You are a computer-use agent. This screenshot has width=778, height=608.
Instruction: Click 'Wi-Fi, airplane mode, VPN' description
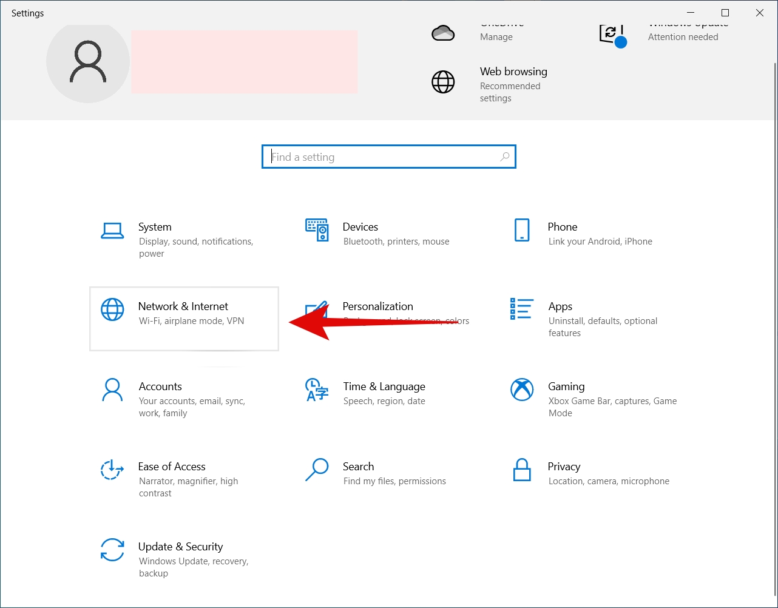[192, 321]
